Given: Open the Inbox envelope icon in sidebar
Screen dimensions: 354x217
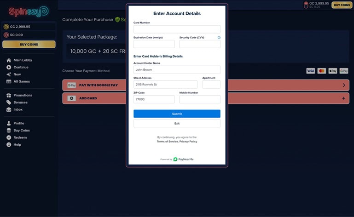Looking at the screenshot, I should pos(9,109).
